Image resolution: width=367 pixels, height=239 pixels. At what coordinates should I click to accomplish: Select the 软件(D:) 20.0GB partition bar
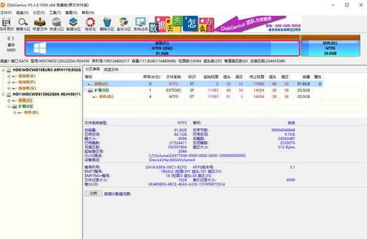pos(330,48)
